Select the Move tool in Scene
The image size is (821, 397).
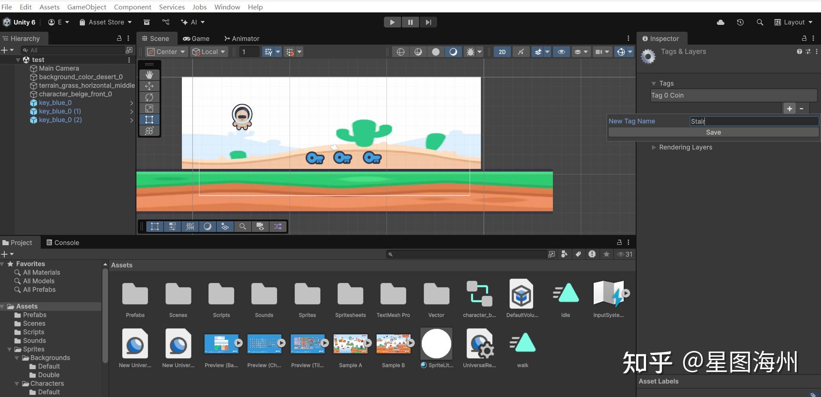pos(149,86)
